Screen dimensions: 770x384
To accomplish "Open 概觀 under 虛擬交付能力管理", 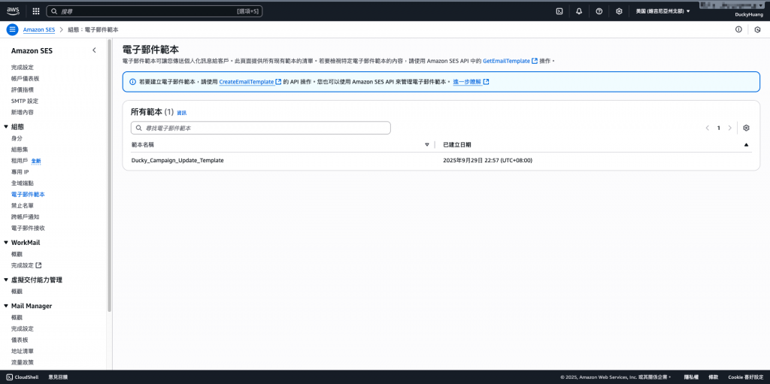I will click(x=17, y=291).
